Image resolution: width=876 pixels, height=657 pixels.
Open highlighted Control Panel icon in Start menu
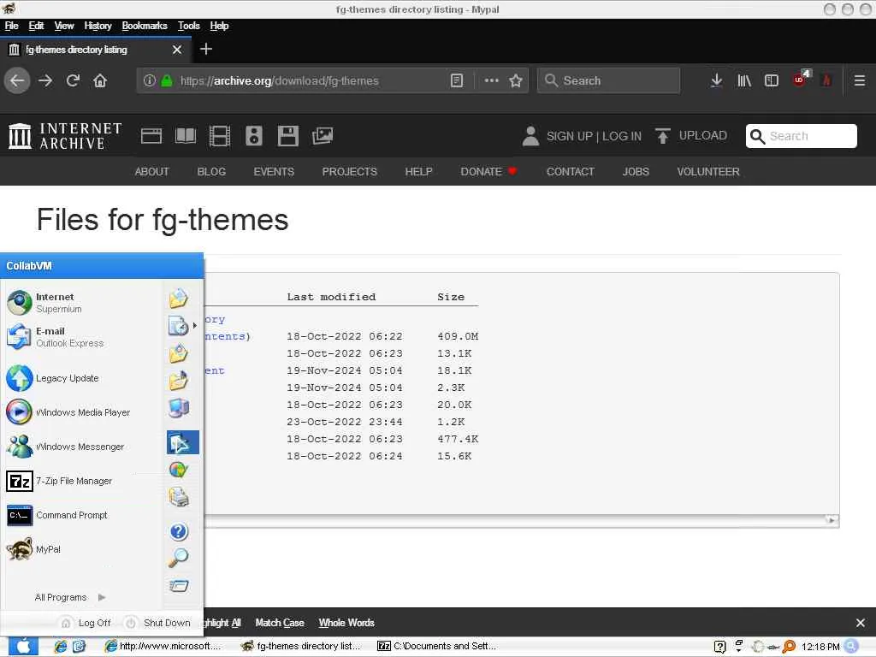(183, 442)
